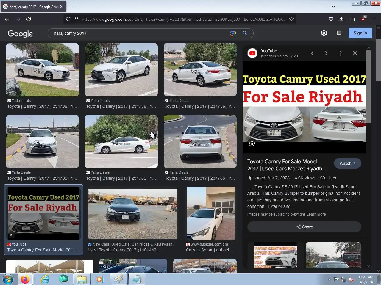Click the Firefox forward arrow button
381x285 pixels.
(x=18, y=19)
